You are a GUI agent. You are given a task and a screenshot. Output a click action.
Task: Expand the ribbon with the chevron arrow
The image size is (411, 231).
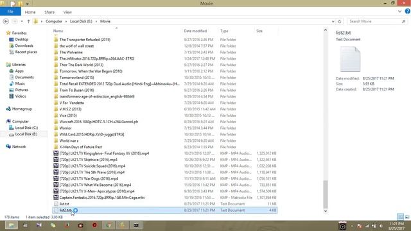pos(399,12)
